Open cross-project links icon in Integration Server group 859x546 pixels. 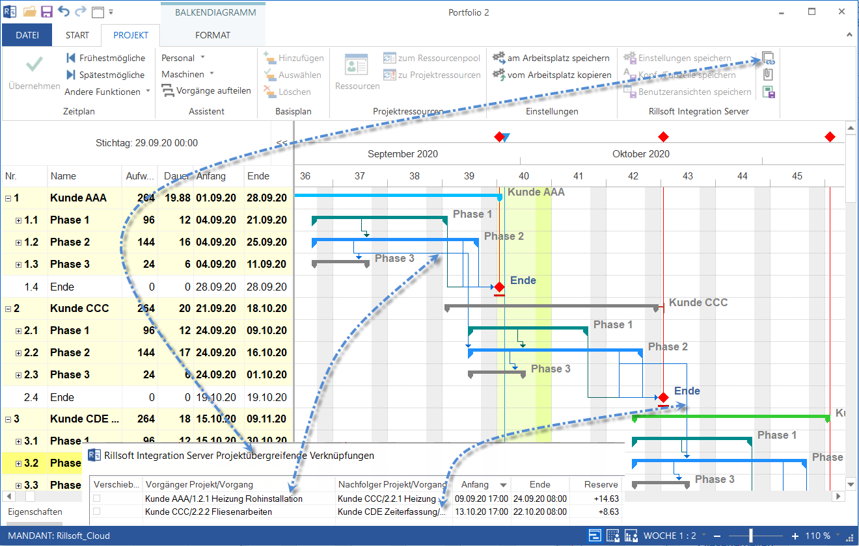(x=769, y=58)
